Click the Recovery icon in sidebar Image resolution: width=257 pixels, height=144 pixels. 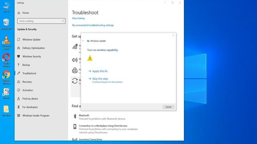(x=19, y=82)
